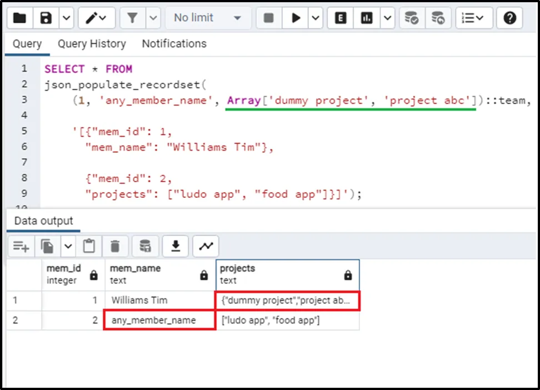Click the Download results as CSV icon

tap(176, 246)
